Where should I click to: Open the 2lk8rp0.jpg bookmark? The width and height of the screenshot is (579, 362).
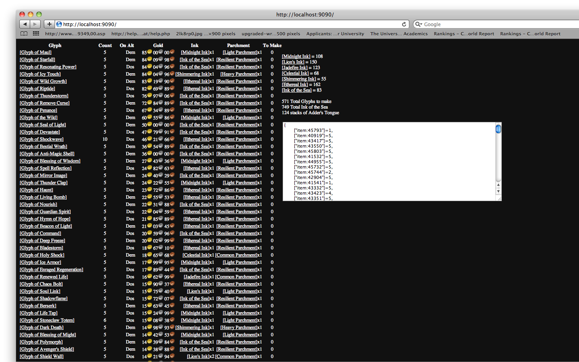point(206,34)
